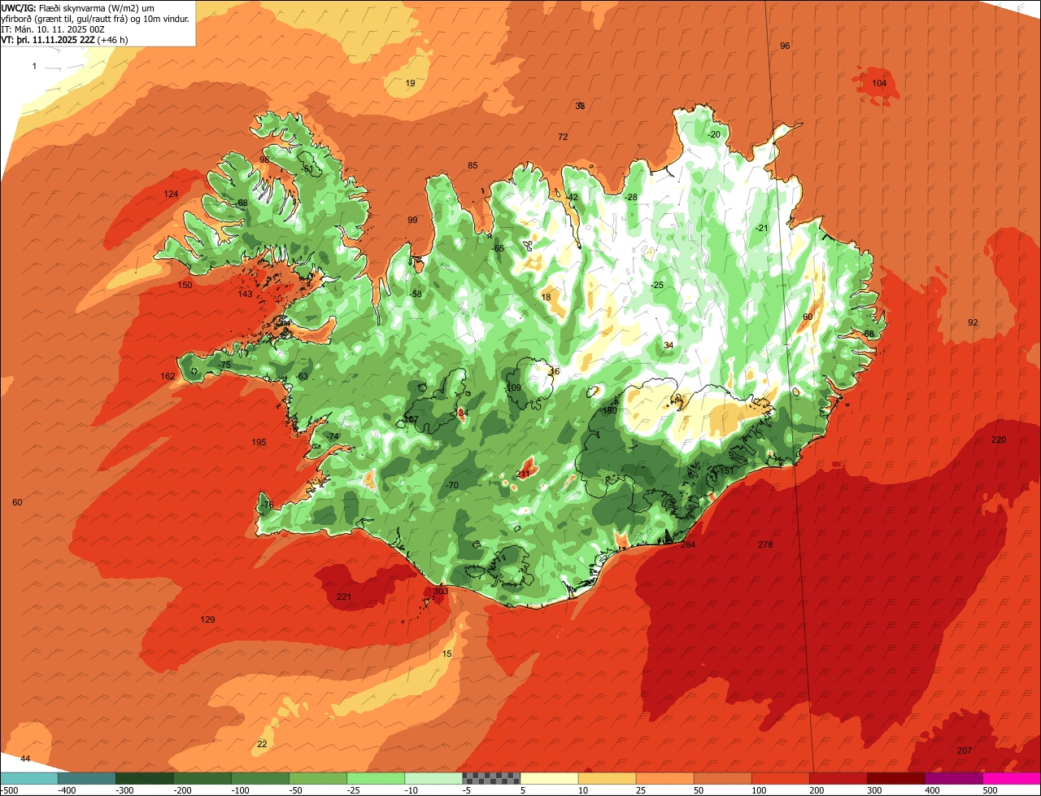Screen dimensions: 1041x796
Task: Click the red swatch between 100 and 200
Action: pyautogui.click(x=780, y=778)
